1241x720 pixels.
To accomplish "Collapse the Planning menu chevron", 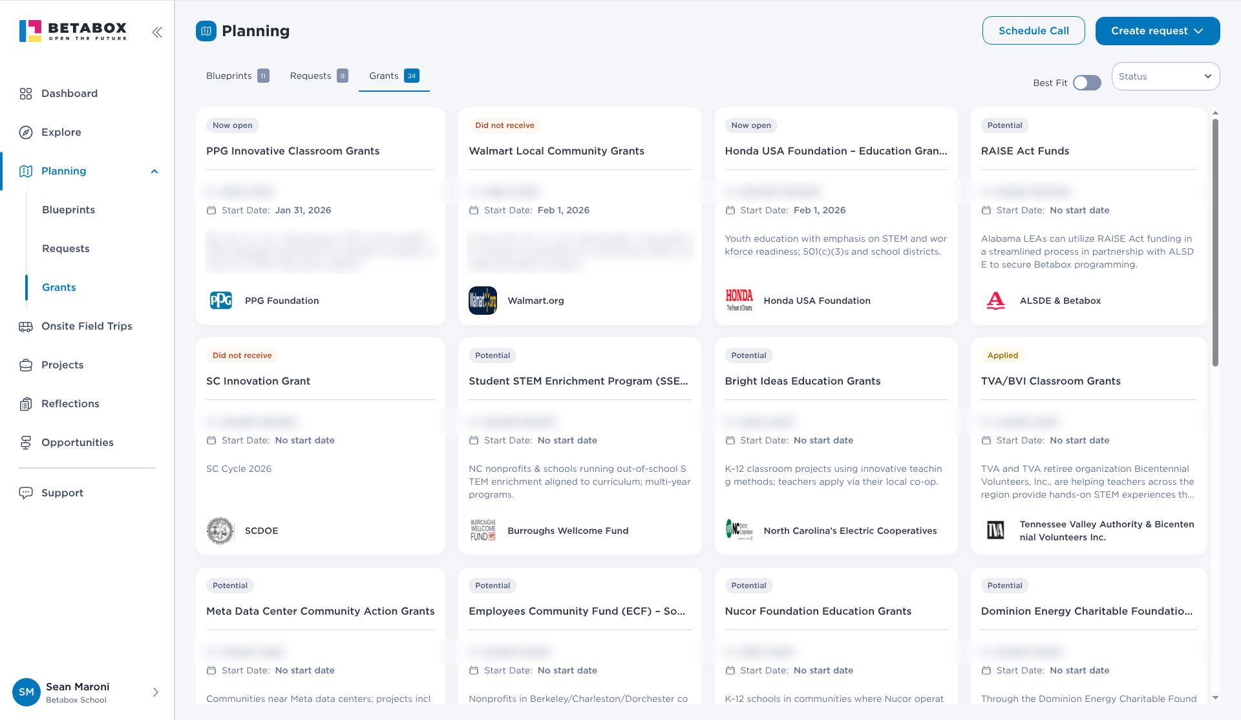I will [154, 171].
